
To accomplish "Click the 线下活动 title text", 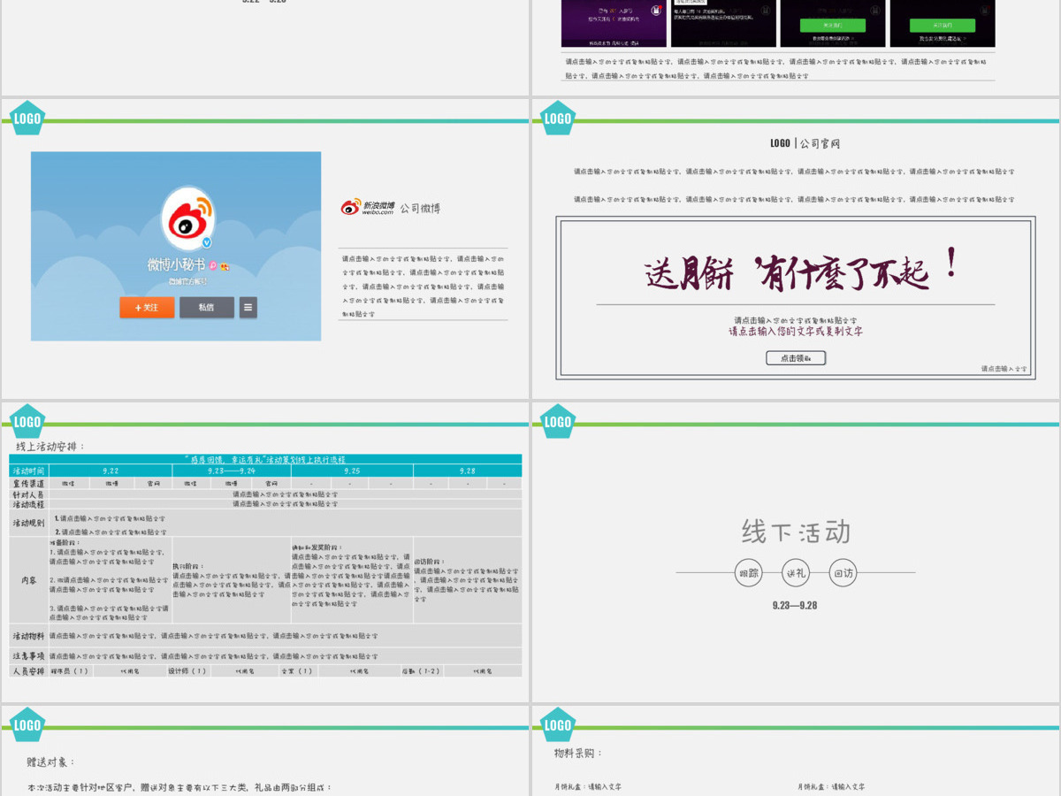I will click(796, 532).
